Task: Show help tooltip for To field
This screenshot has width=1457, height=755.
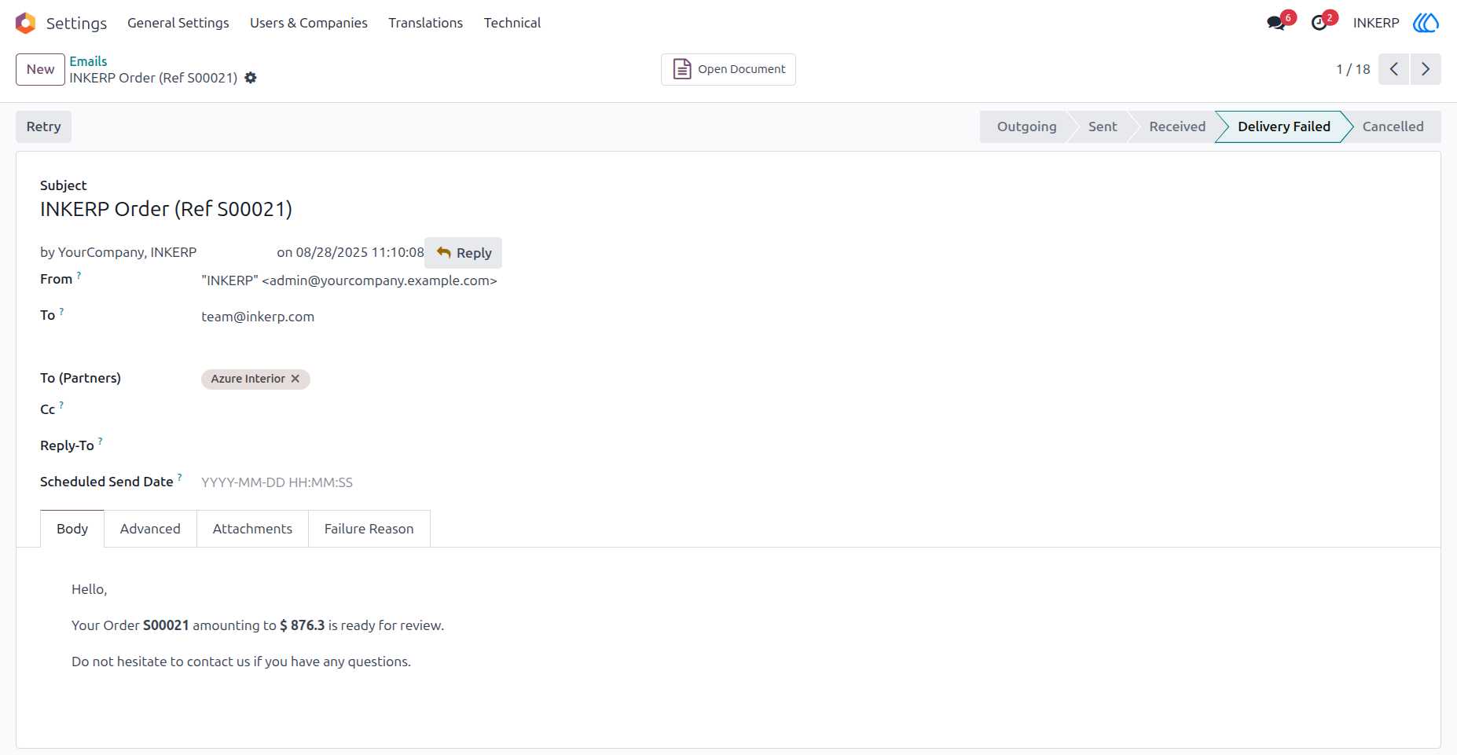Action: [x=61, y=311]
